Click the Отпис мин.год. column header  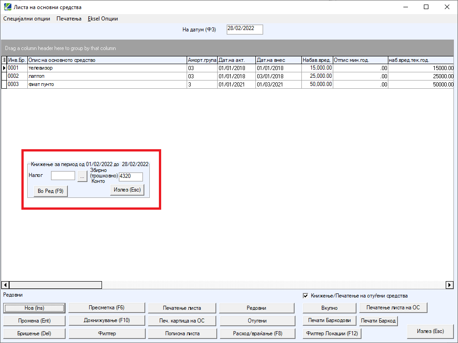361,60
